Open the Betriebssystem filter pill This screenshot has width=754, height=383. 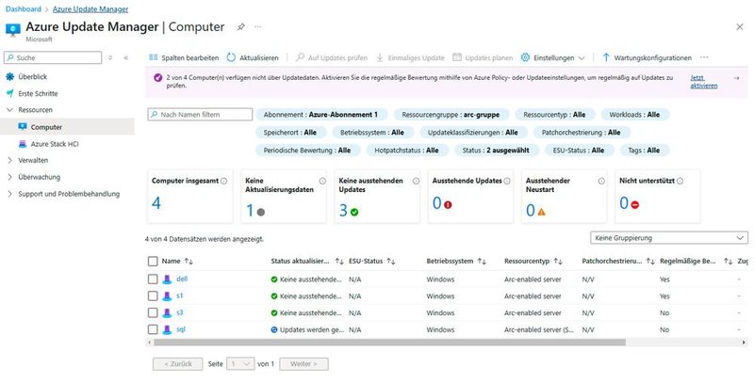click(372, 133)
